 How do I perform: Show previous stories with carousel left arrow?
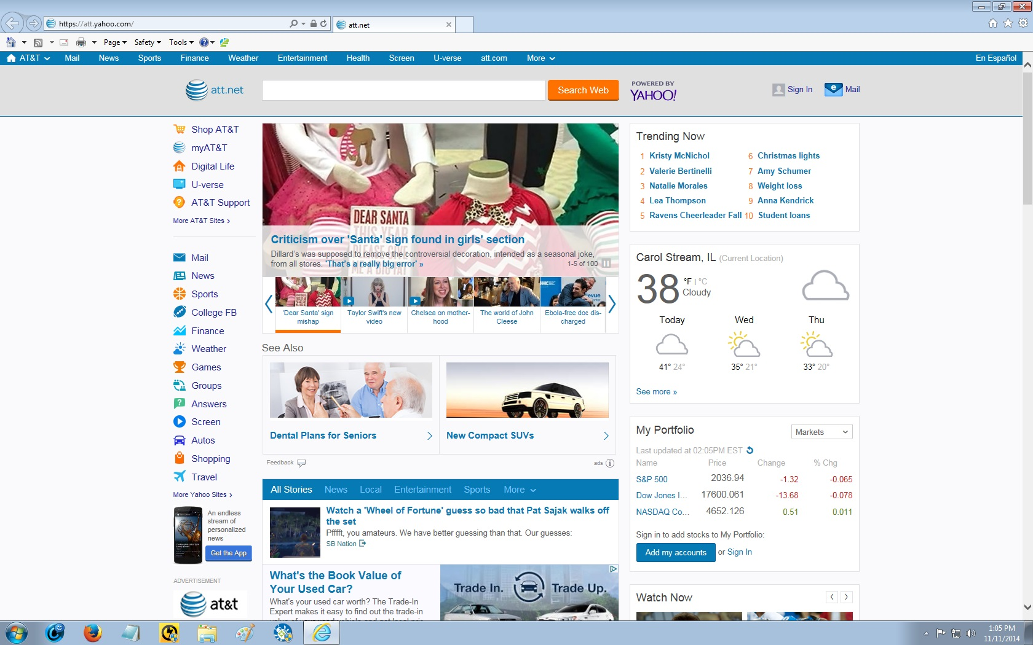269,304
